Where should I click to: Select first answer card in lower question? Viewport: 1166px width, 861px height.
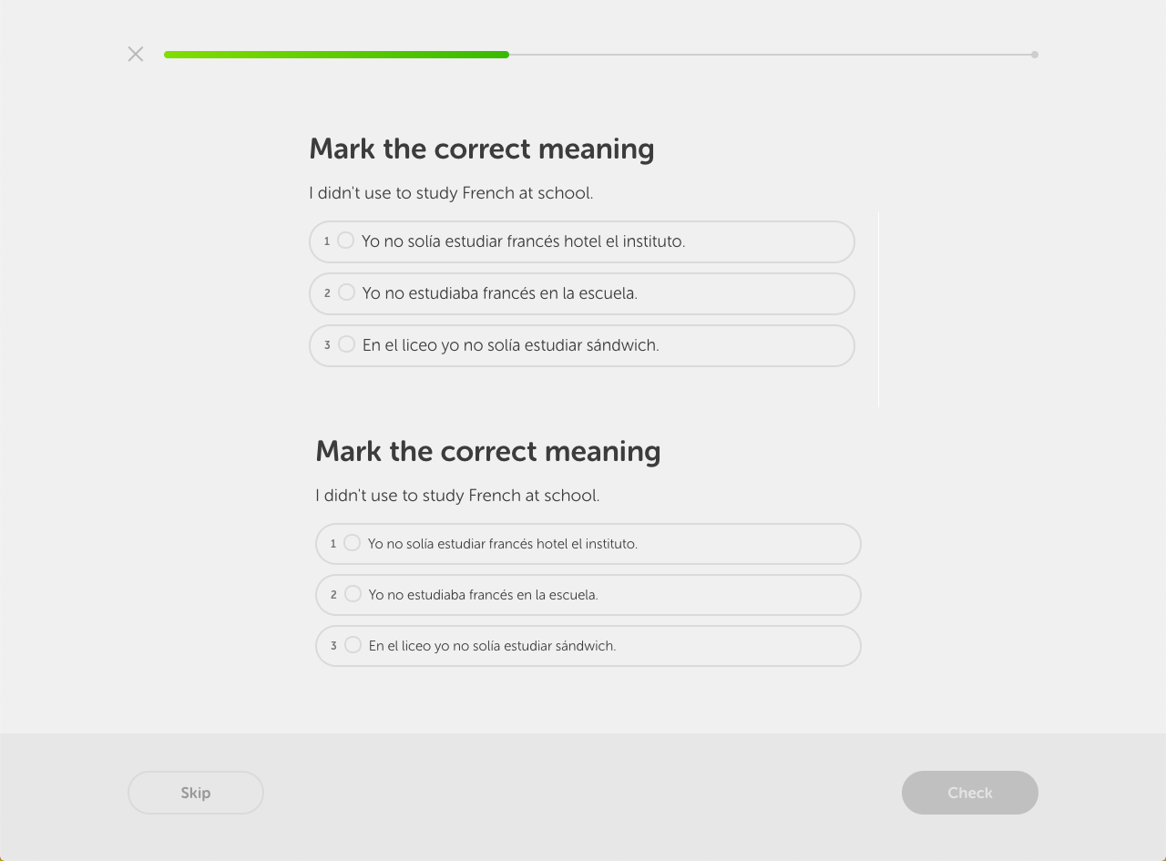coord(588,543)
